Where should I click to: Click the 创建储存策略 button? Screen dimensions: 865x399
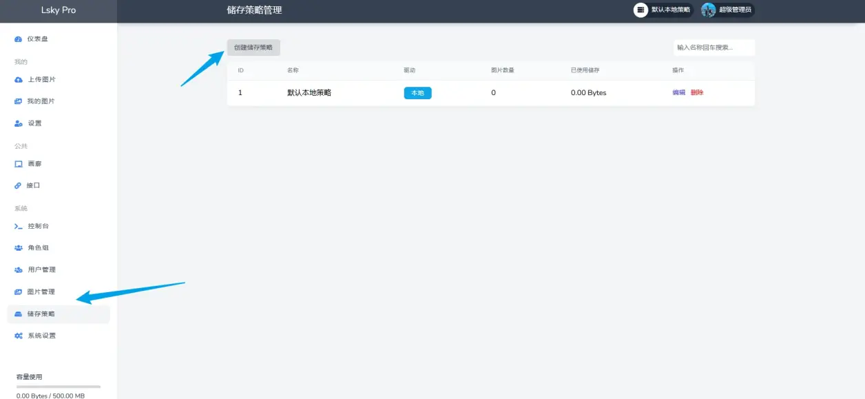253,48
